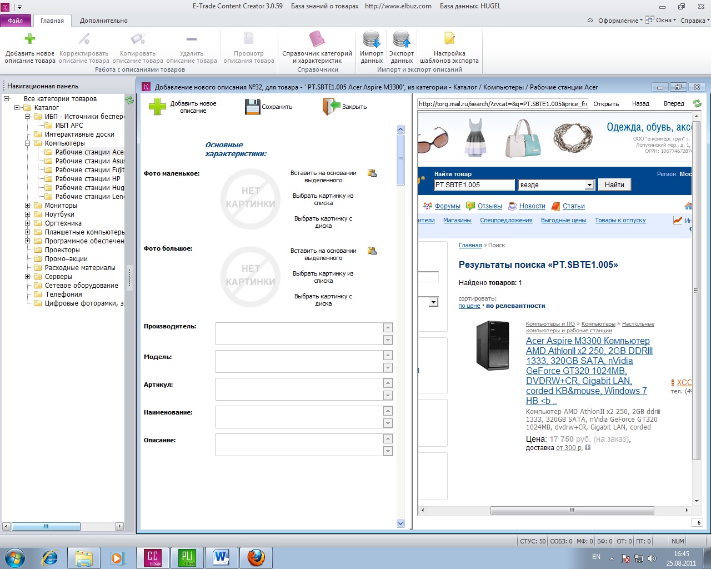711x569 pixels.
Task: Click the Windows Start button
Action: click(15, 557)
